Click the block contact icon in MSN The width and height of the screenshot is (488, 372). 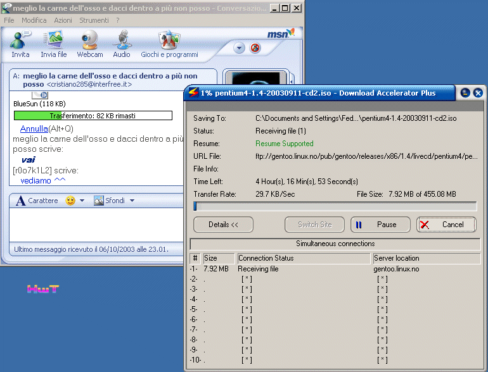(255, 48)
